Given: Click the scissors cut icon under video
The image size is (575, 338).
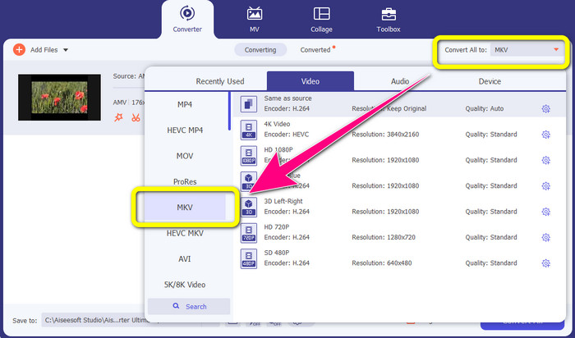Looking at the screenshot, I should point(136,118).
